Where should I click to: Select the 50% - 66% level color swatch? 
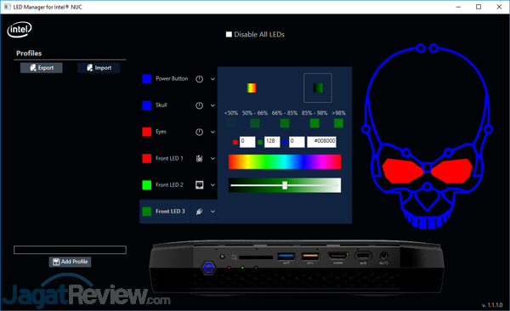pos(255,123)
